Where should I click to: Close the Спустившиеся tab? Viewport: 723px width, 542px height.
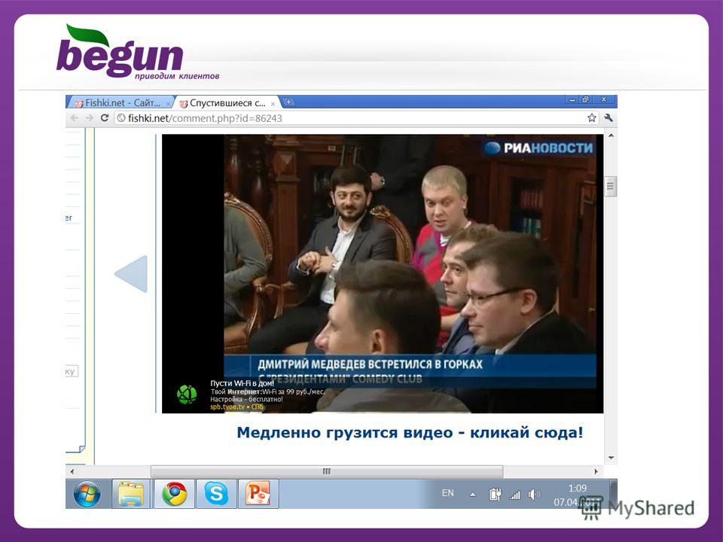tap(273, 104)
